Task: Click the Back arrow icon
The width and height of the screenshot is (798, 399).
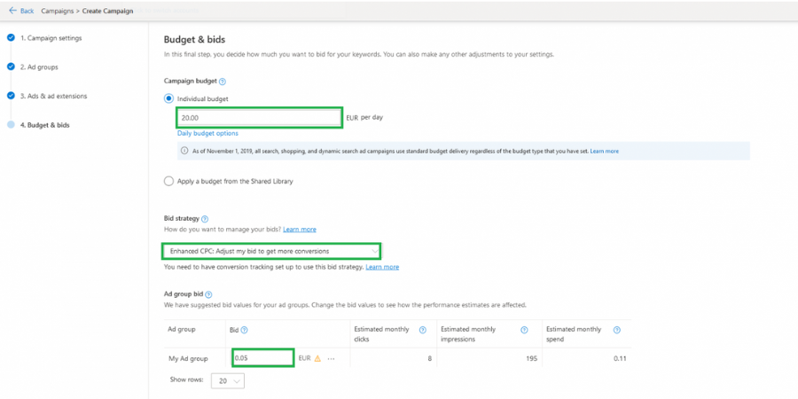Action: click(12, 11)
